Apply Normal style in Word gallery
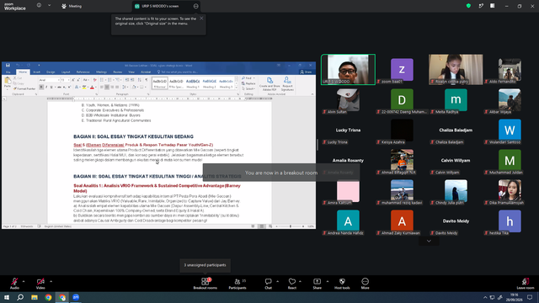The width and height of the screenshot is (539, 303). pos(160,82)
